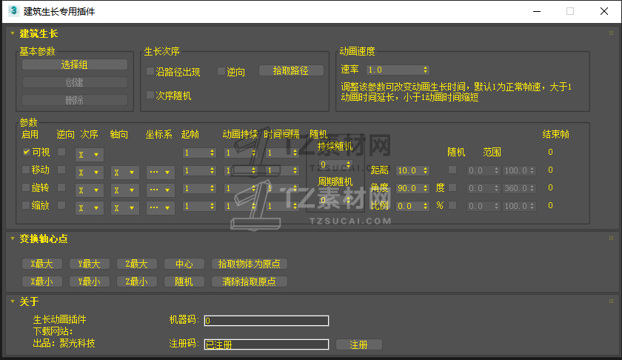Click the 中心 button
This screenshot has width=622, height=360.
(184, 264)
